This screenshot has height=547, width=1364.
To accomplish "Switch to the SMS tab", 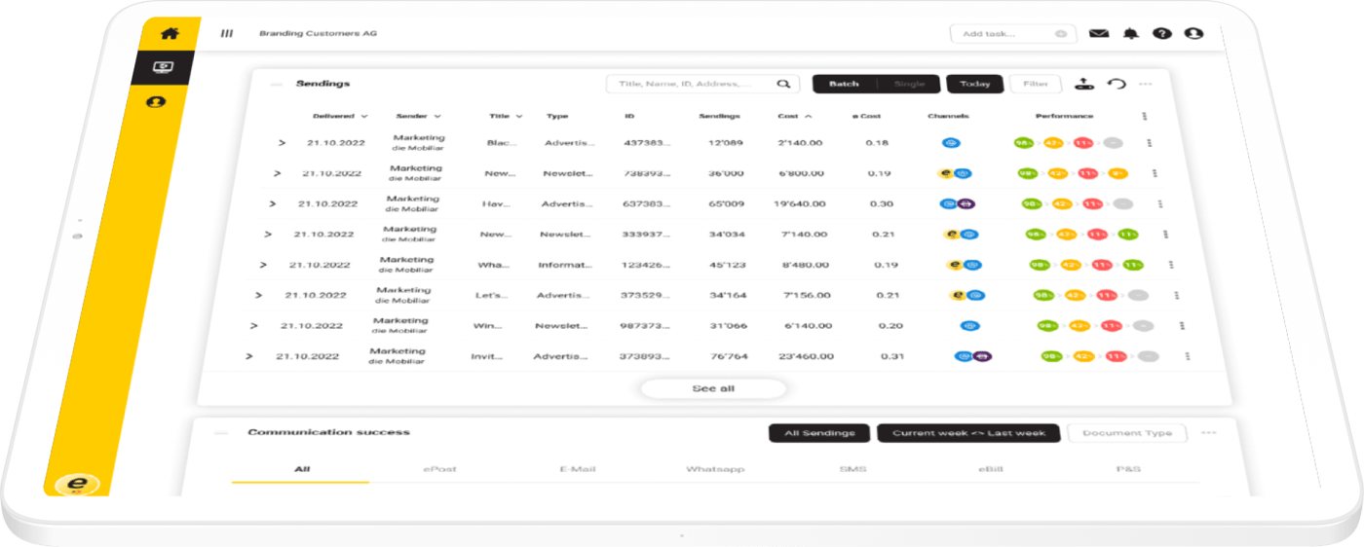I will tap(852, 469).
